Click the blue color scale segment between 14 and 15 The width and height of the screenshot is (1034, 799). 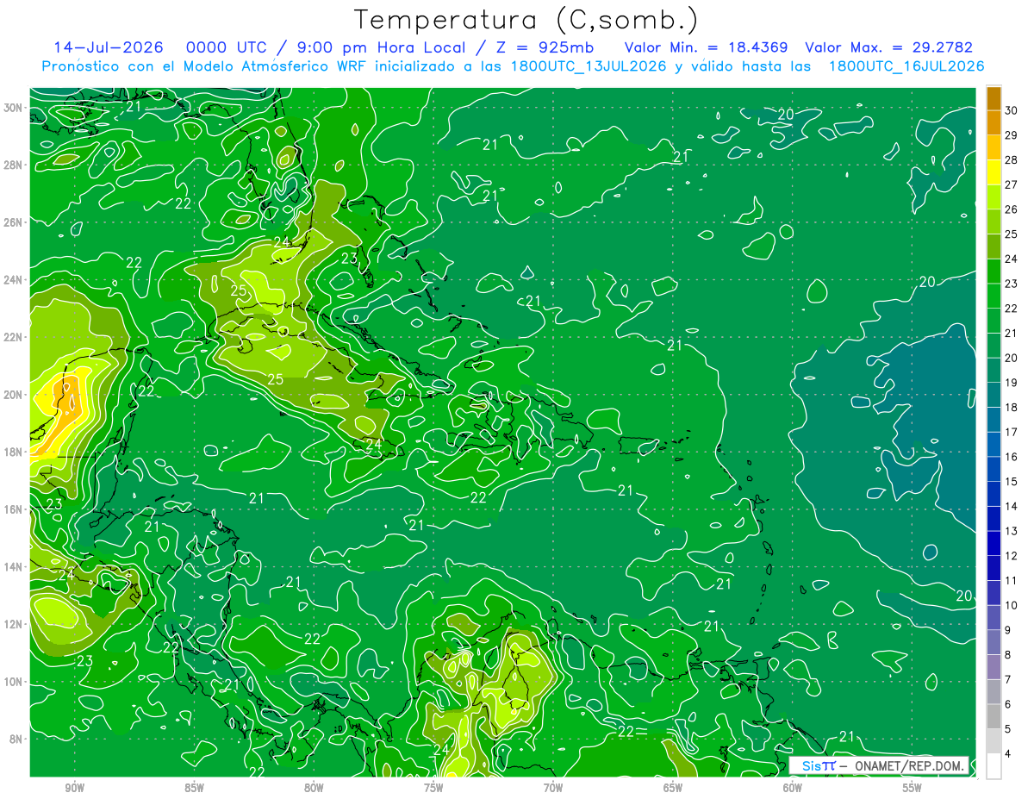click(x=994, y=494)
